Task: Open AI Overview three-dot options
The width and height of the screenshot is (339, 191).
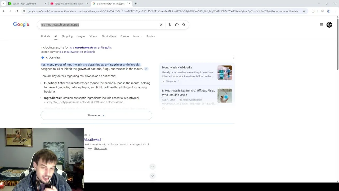Action: click(x=233, y=58)
